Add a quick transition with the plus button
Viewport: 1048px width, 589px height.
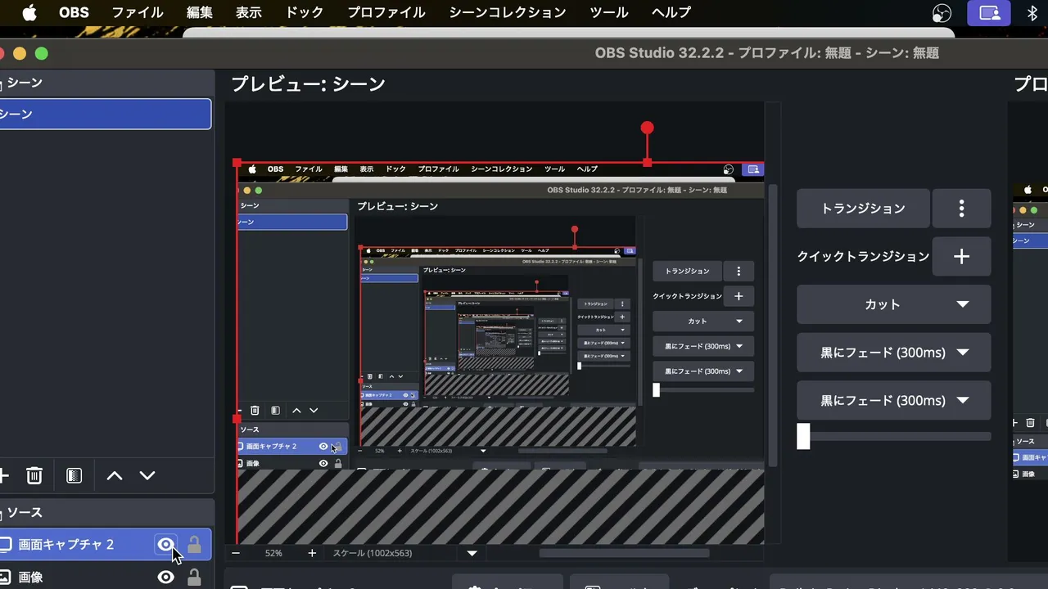962,257
